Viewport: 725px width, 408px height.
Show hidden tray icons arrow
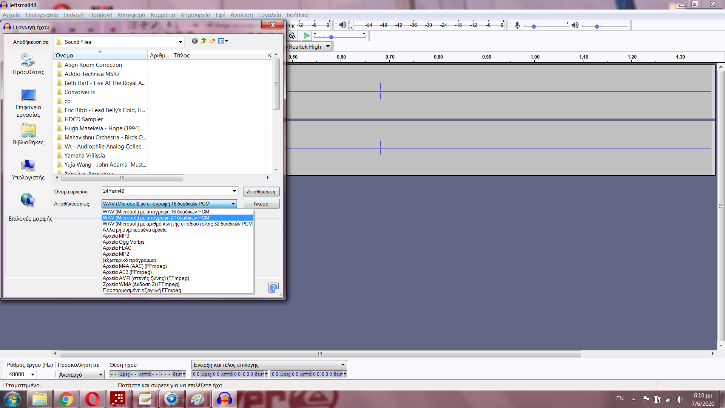[634, 399]
